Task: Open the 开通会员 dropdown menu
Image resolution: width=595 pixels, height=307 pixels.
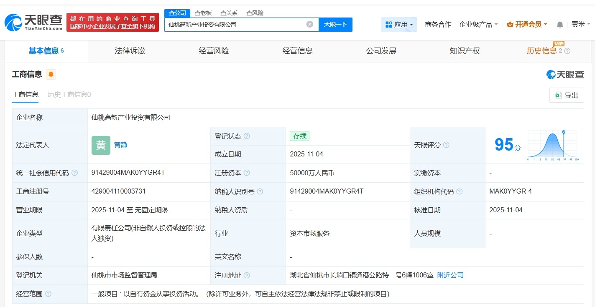Action: (x=526, y=24)
